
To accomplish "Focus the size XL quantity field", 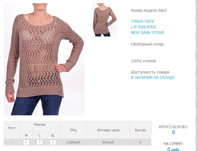I will coord(53,142).
